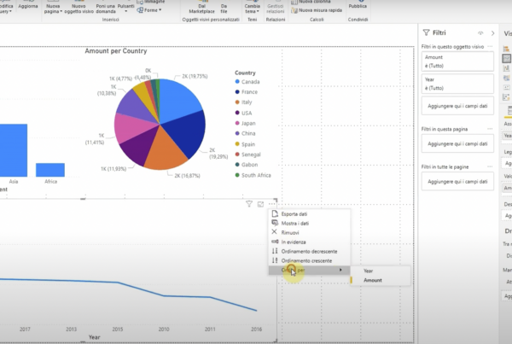Image resolution: width=512 pixels, height=344 pixels.
Task: Click the Aggiorna ribbon button
Action: 28,6
